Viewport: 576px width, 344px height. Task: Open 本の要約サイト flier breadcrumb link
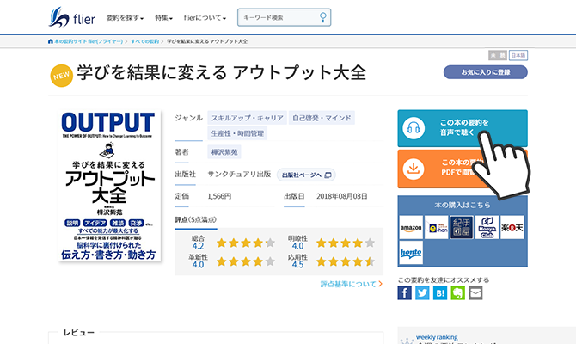(x=89, y=41)
